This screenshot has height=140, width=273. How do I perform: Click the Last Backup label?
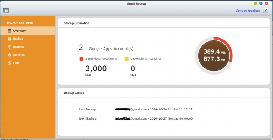(x=88, y=109)
